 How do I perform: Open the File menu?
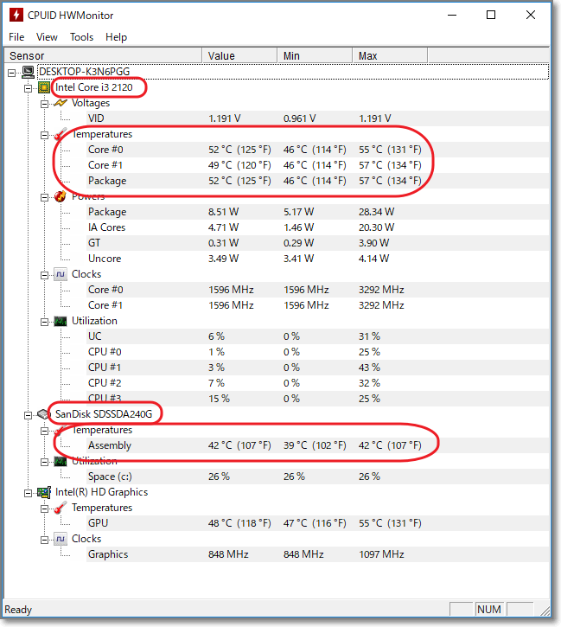tap(16, 37)
